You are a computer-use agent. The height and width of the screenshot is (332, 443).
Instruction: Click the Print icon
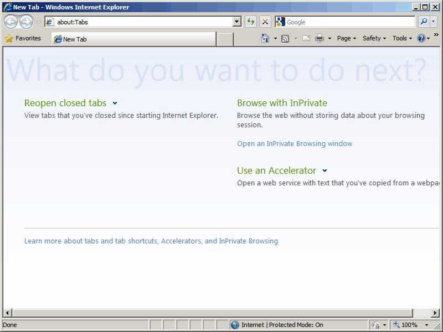click(320, 38)
